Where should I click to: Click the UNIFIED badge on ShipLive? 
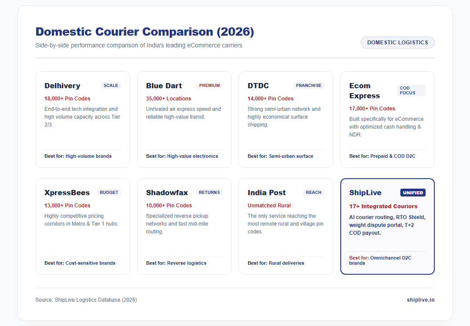click(x=413, y=193)
